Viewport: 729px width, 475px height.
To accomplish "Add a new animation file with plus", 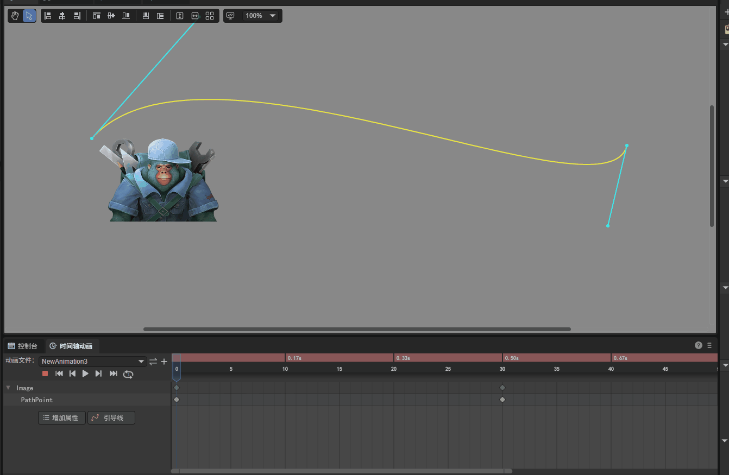I will click(164, 362).
